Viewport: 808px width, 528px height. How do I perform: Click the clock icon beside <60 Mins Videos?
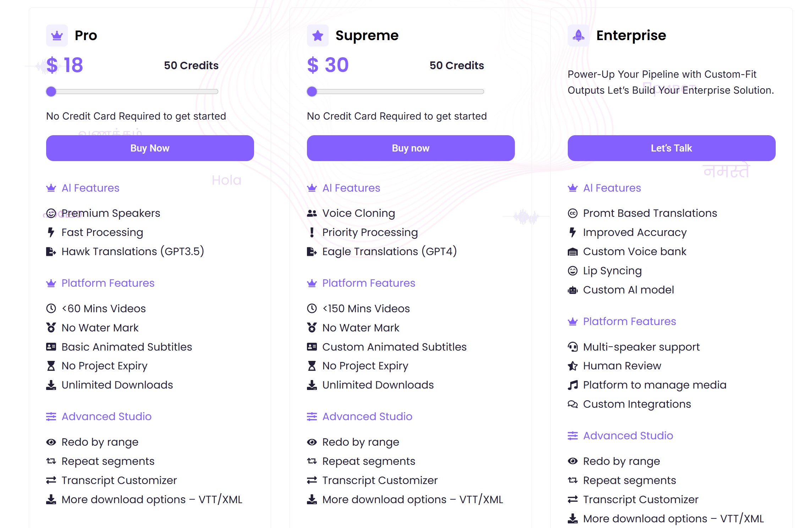[x=51, y=308]
